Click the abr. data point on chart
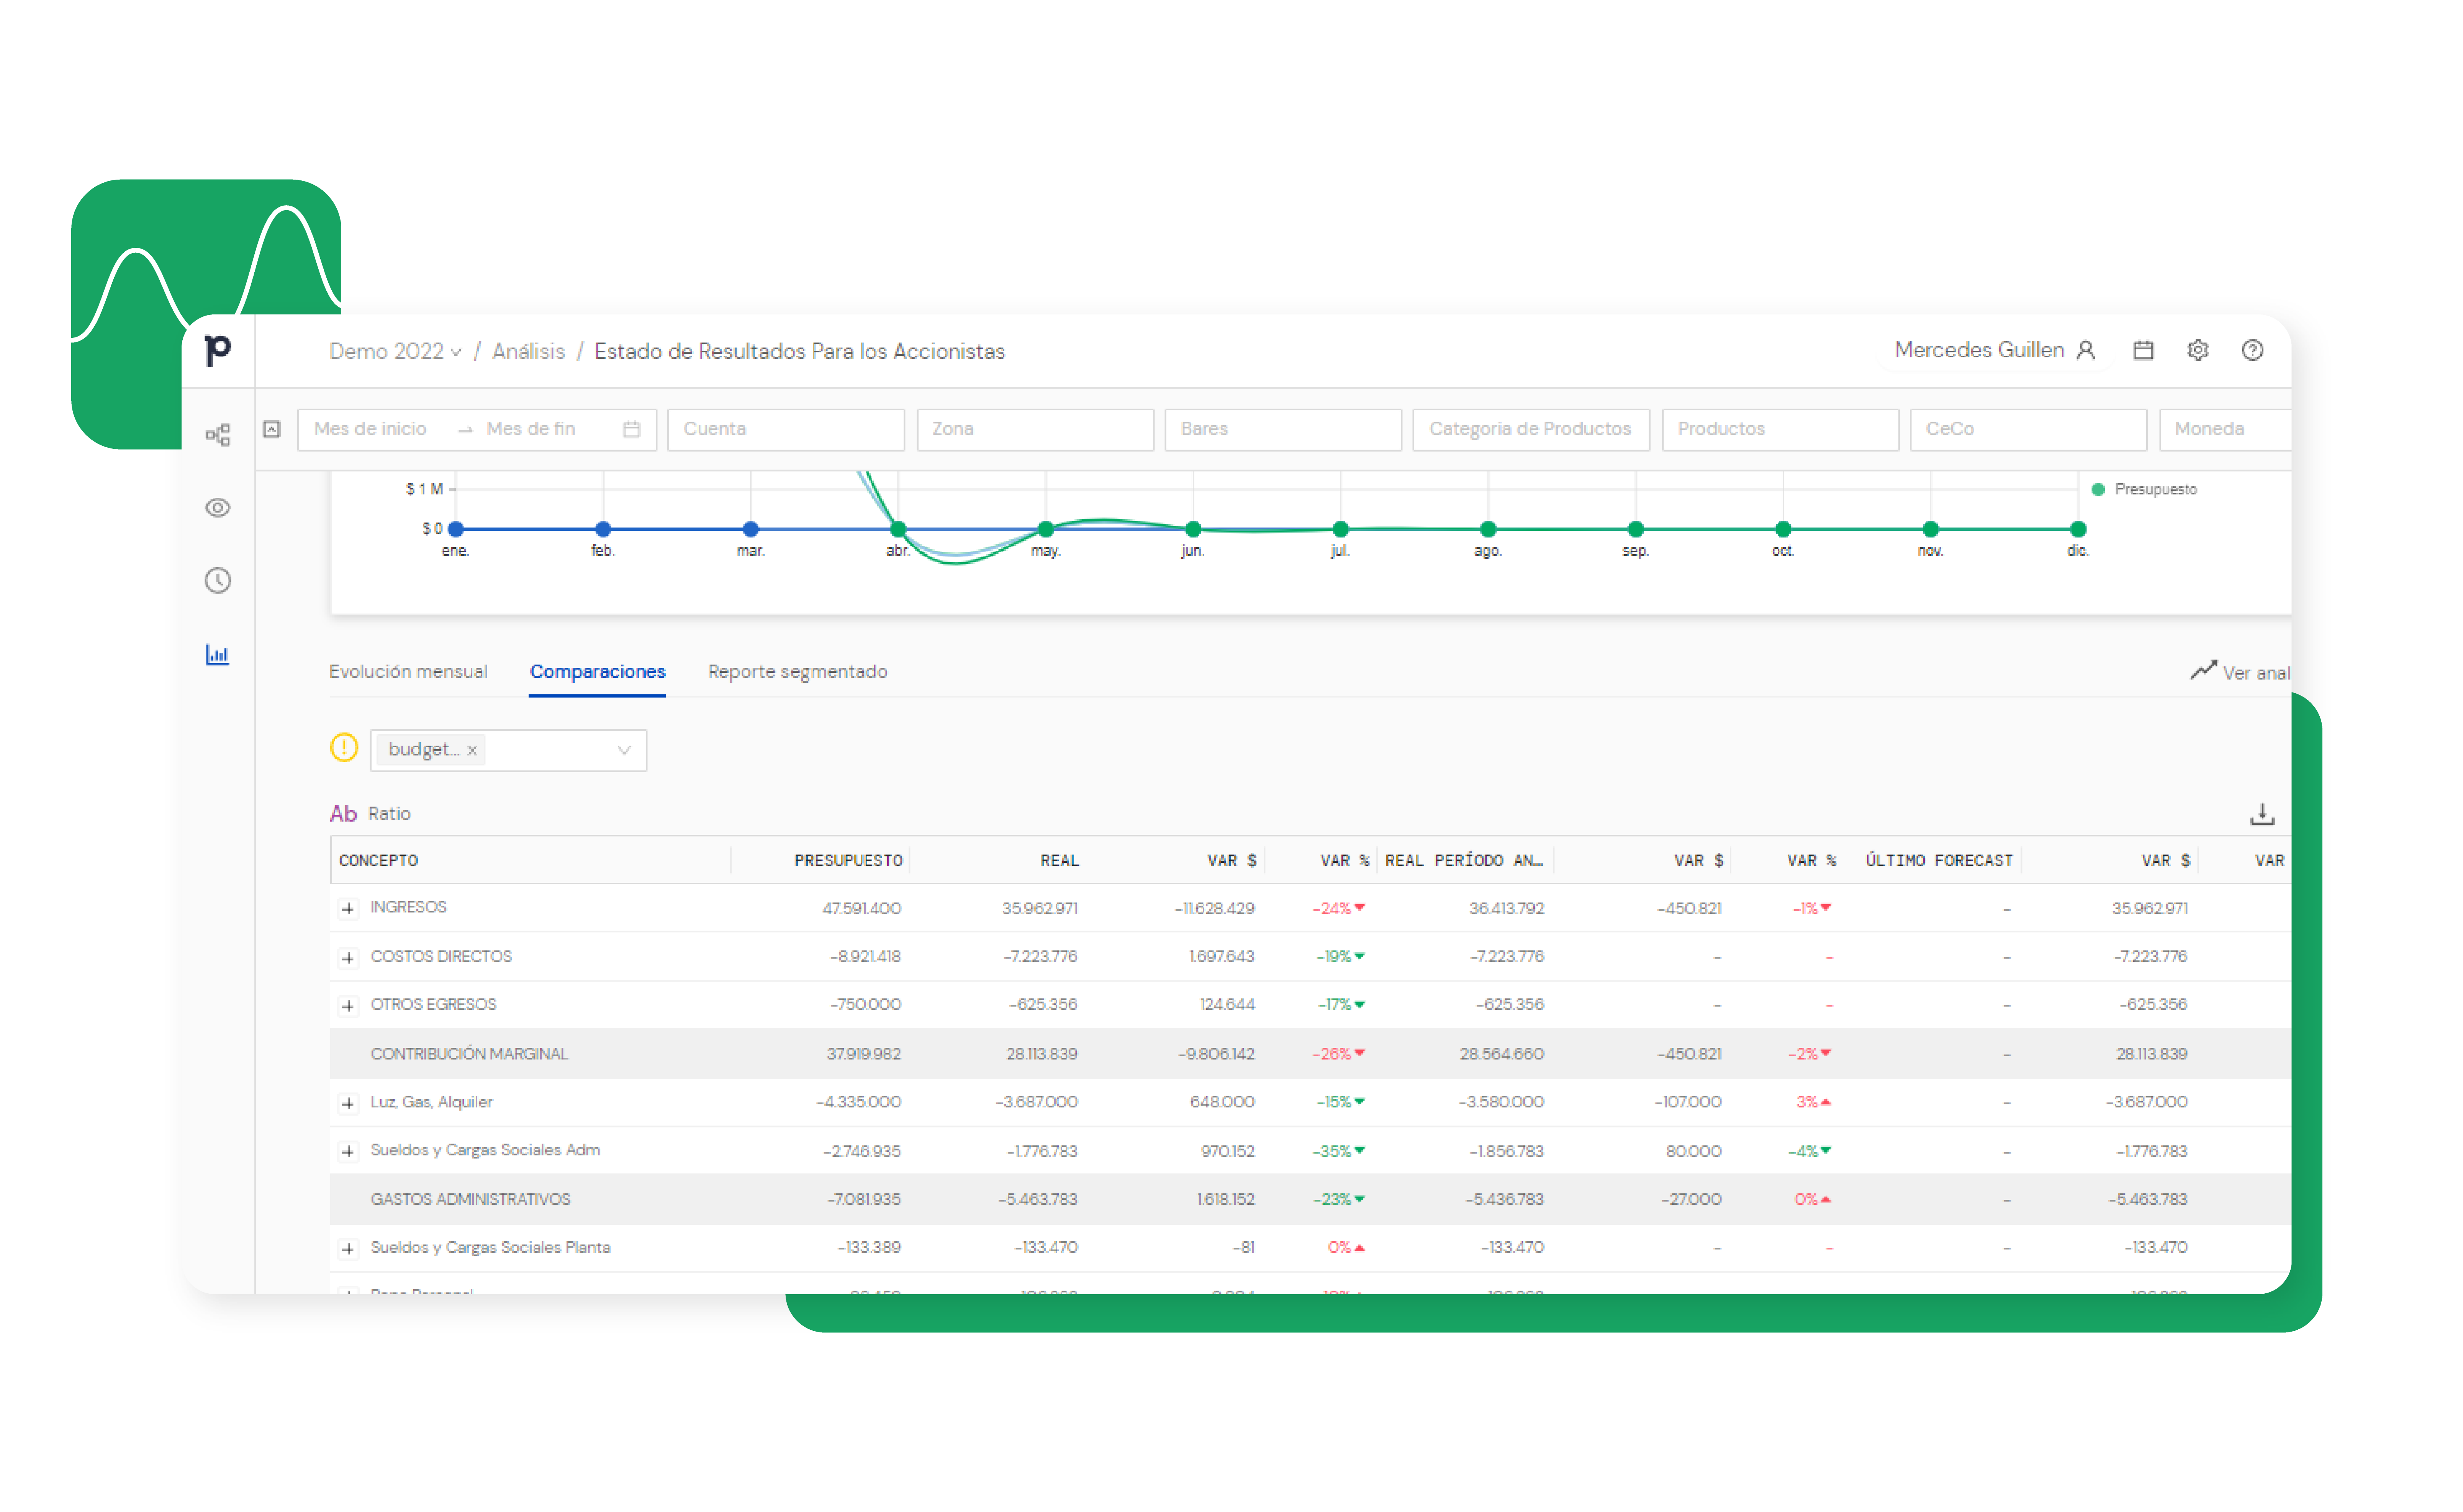The height and width of the screenshot is (1512, 2463). click(x=898, y=529)
